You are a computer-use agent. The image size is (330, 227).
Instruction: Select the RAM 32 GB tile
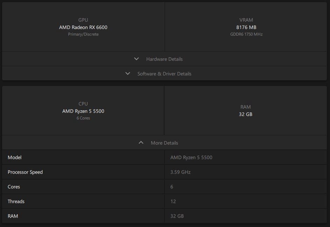(245, 111)
